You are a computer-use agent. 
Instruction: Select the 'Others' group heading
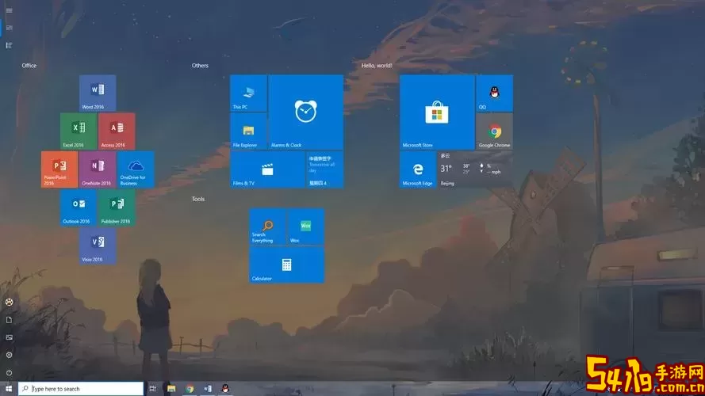pyautogui.click(x=200, y=66)
